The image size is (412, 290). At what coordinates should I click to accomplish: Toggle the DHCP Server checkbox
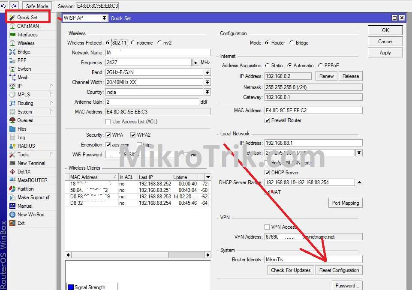[267, 173]
